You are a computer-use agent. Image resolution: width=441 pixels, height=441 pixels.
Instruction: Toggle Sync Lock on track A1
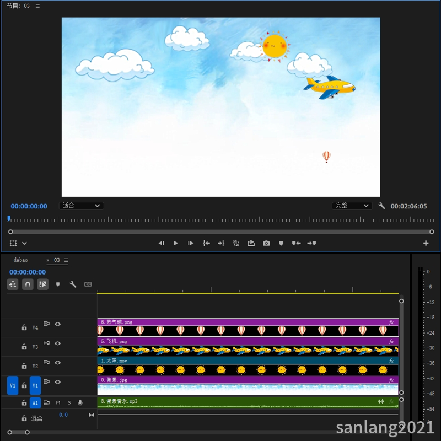46,403
